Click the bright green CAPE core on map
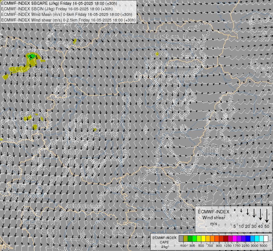 click(x=32, y=56)
